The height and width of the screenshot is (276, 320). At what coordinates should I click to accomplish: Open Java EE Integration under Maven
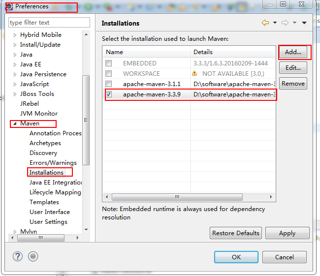point(56,183)
